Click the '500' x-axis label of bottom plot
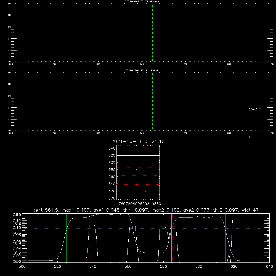Screen dimensions: 276x276 pos(22,267)
